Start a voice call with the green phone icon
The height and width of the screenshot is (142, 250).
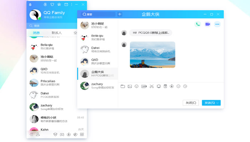pos(198,24)
